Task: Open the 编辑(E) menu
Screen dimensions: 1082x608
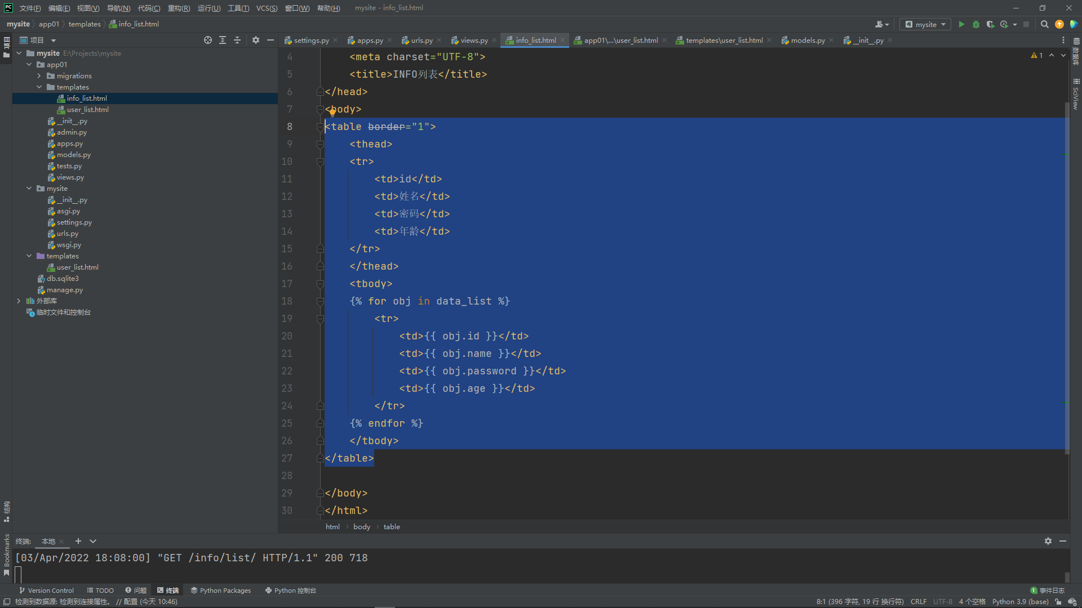Action: [x=59, y=8]
